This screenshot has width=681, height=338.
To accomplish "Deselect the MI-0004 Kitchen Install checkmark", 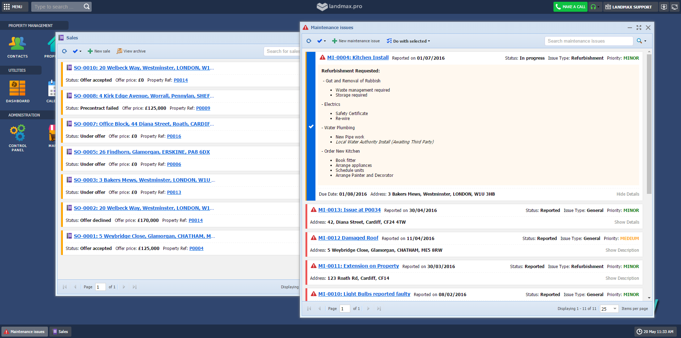I will [311, 126].
